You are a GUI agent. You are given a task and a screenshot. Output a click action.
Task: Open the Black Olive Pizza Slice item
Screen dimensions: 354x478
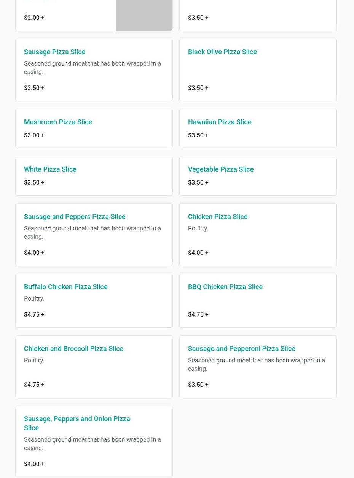[x=222, y=52]
